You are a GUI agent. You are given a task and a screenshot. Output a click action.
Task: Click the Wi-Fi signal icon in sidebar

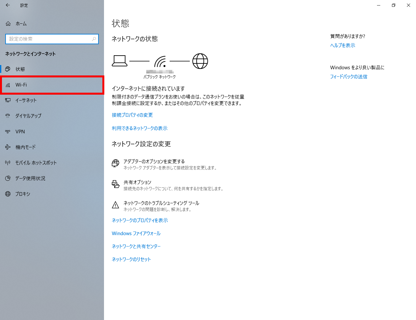coord(8,85)
